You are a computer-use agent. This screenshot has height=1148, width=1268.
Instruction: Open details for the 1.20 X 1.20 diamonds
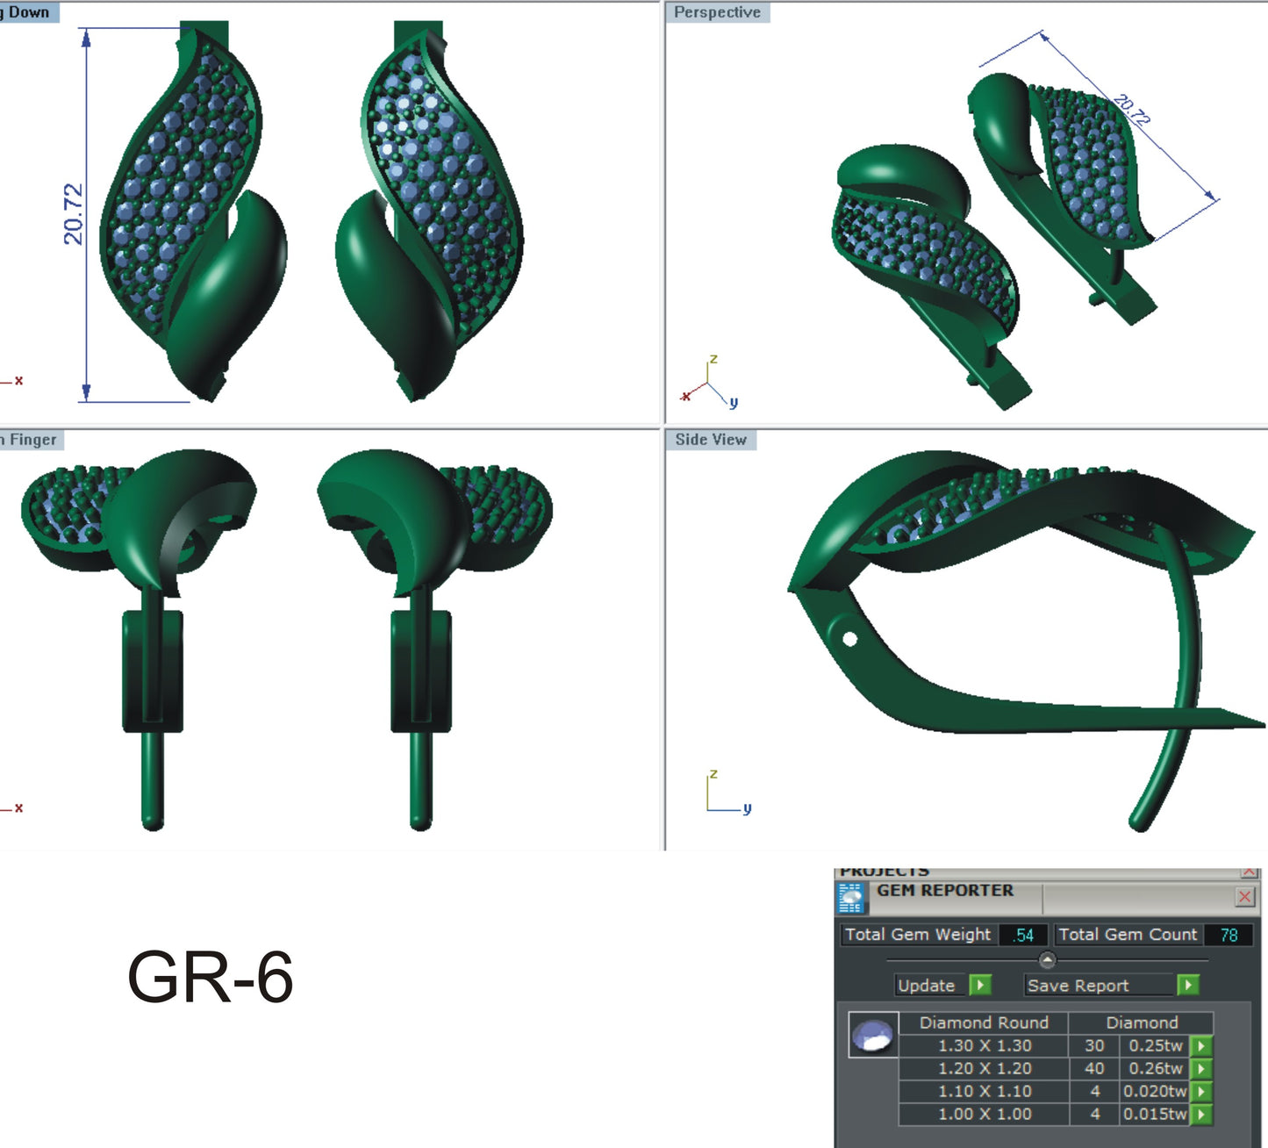click(x=1200, y=1069)
